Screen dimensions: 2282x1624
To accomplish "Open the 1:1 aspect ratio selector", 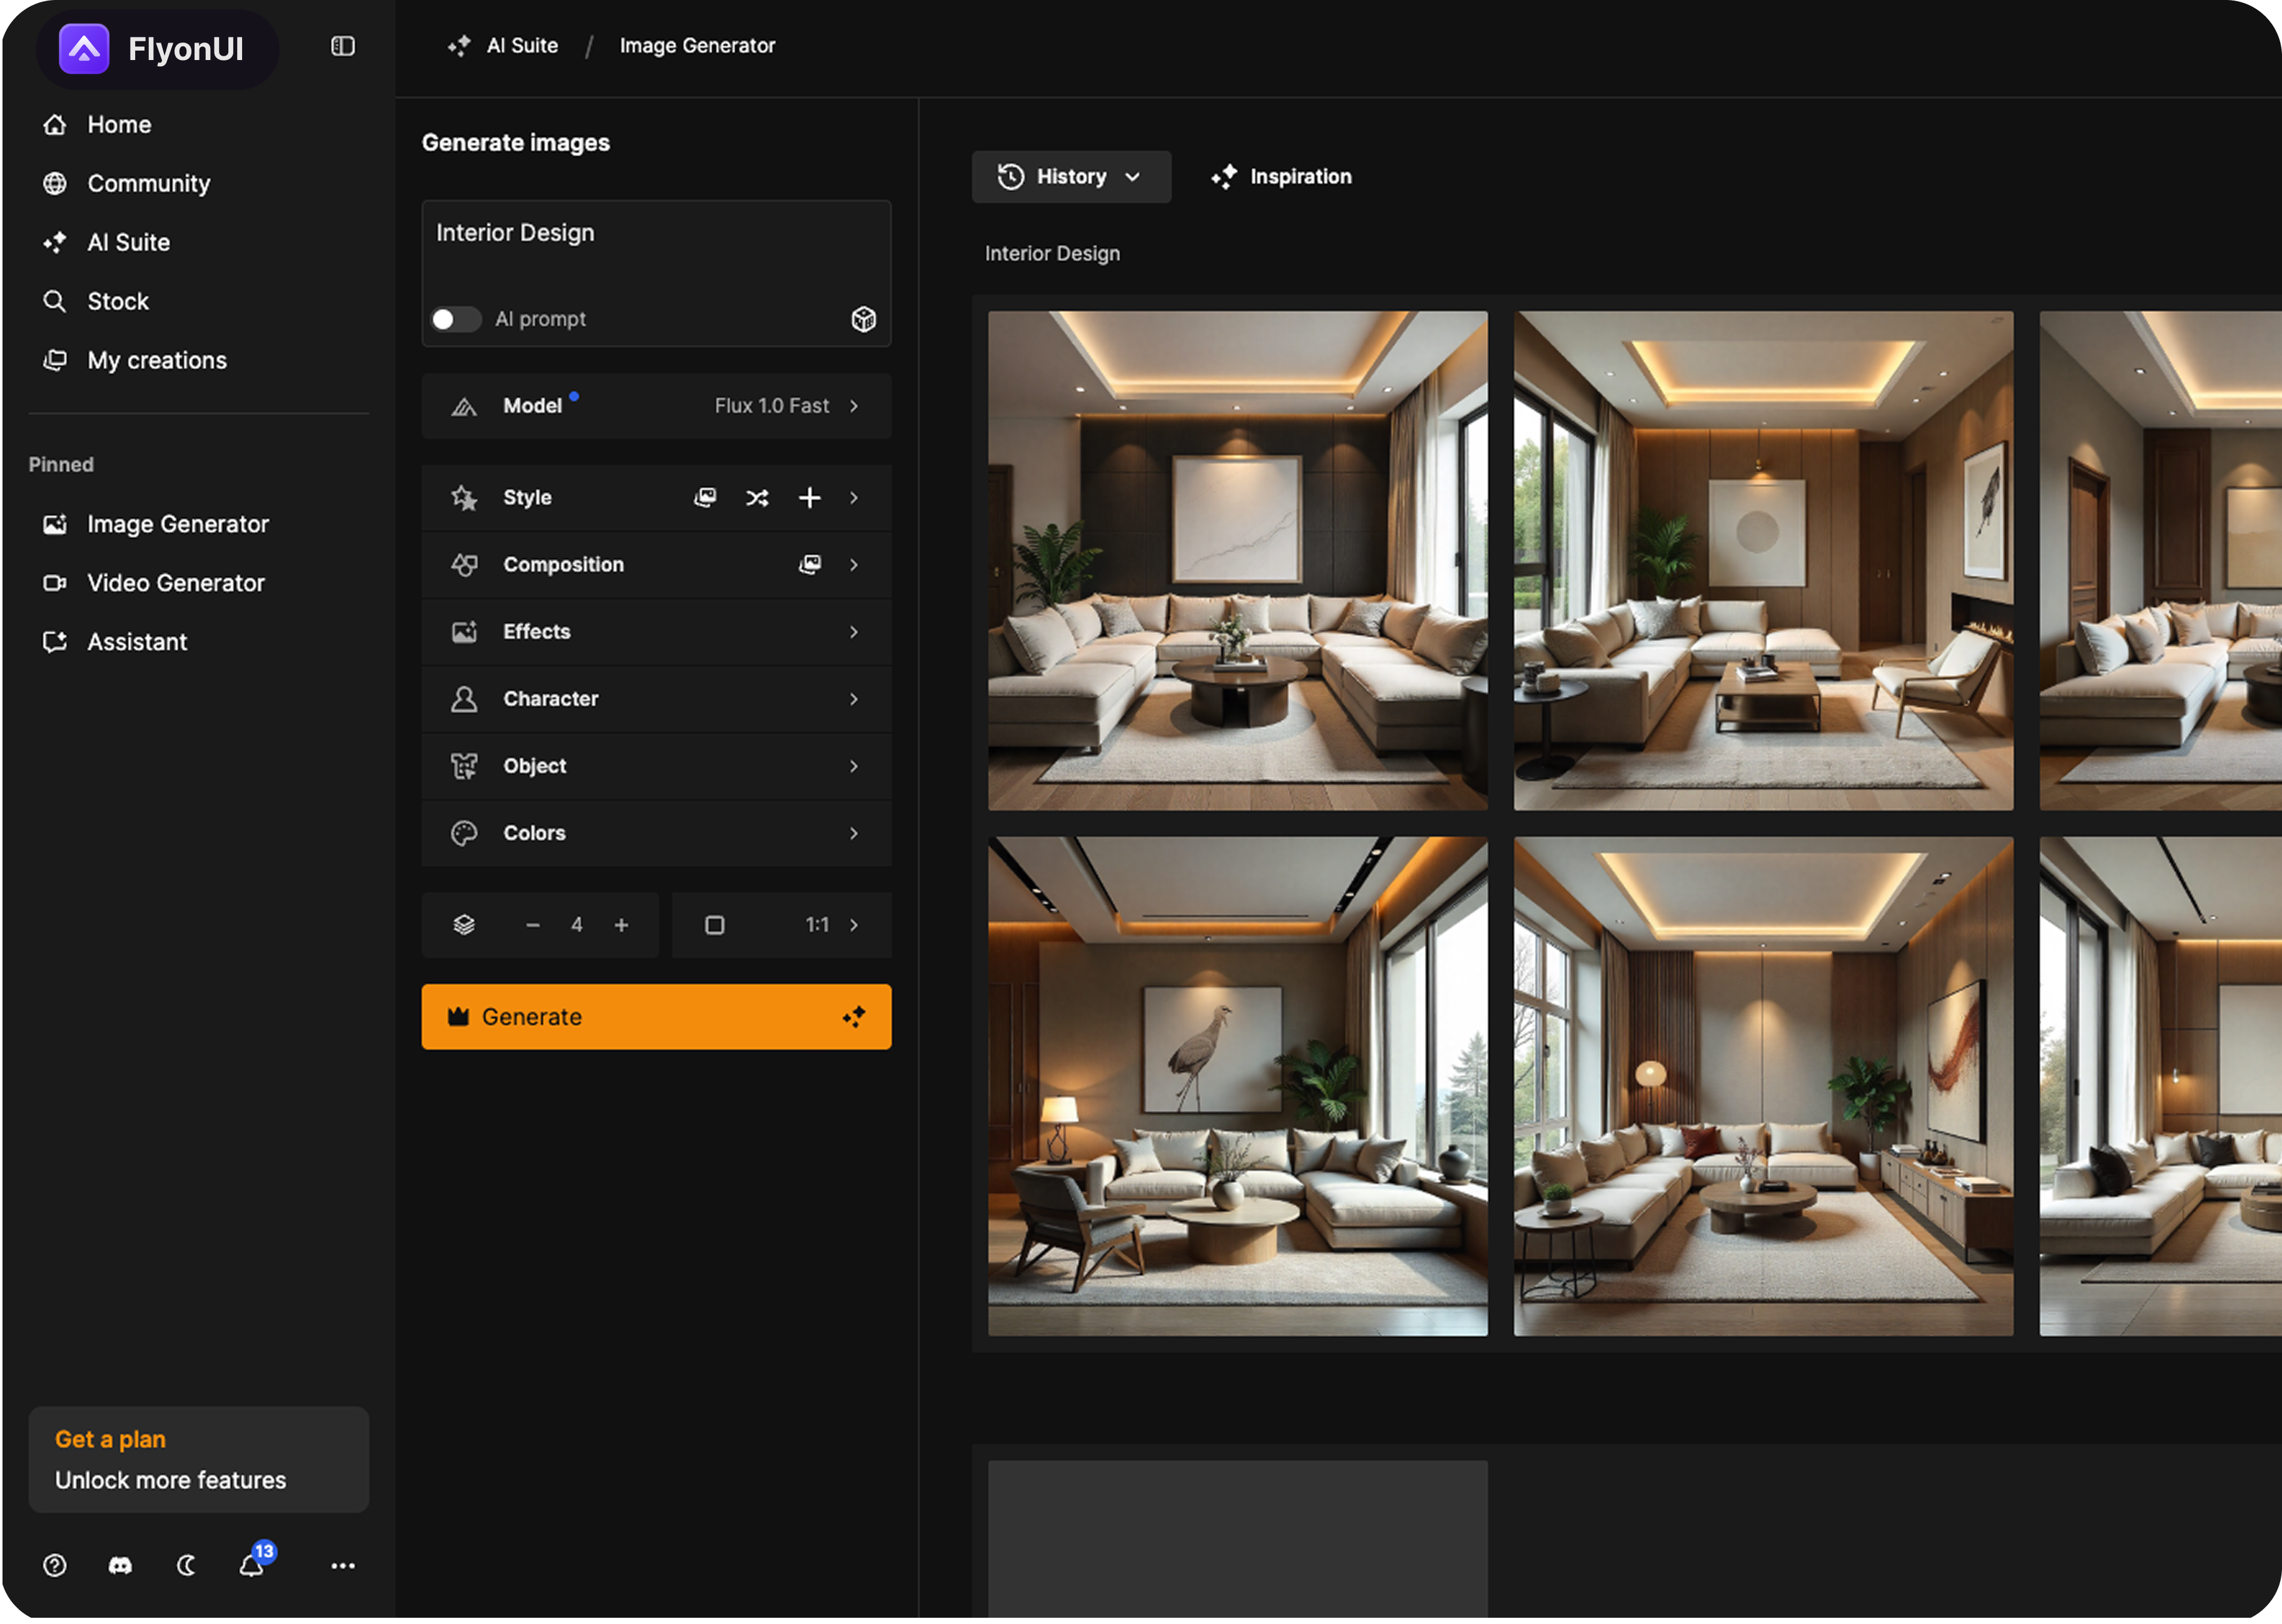I will click(x=781, y=926).
